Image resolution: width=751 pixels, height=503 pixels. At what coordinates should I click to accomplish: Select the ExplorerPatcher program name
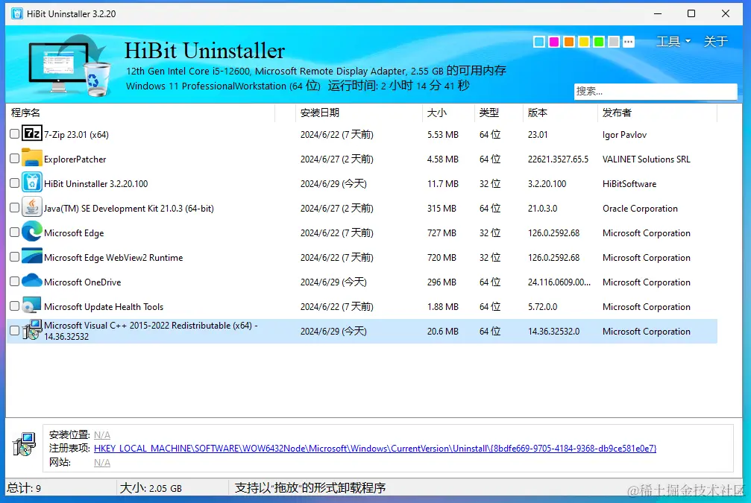coord(75,159)
